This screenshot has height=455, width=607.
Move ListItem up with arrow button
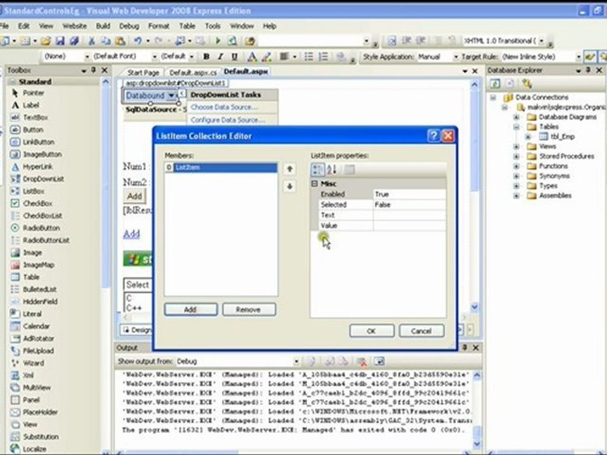click(x=289, y=169)
